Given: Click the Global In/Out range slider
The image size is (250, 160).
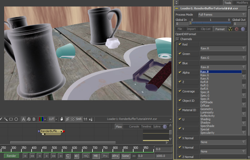Looking at the screenshot, I should coord(211,23).
